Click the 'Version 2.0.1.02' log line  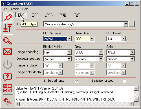tap(39, 88)
